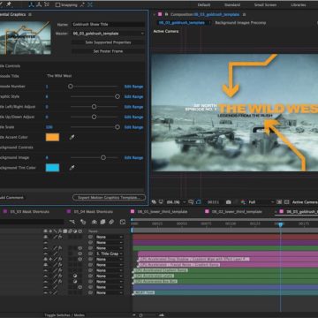Screen dimensions: 318x318
Task: Open the Essential Graphics panel menu icon
Action: coord(30,14)
